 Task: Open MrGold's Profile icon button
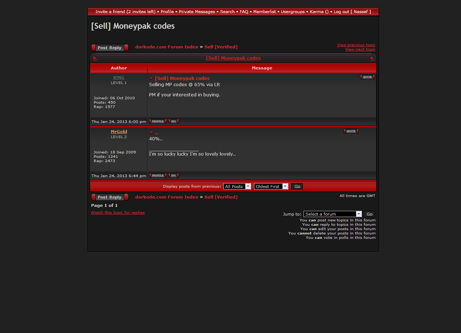pos(158,176)
